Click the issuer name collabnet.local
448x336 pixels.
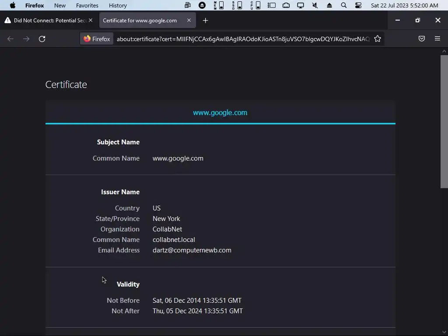(x=174, y=240)
